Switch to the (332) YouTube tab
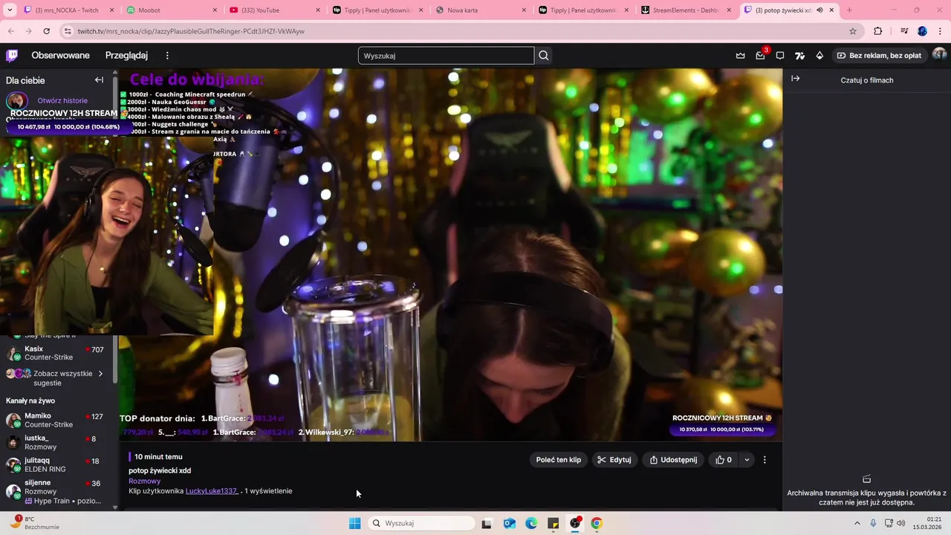The width and height of the screenshot is (951, 535). click(x=276, y=10)
